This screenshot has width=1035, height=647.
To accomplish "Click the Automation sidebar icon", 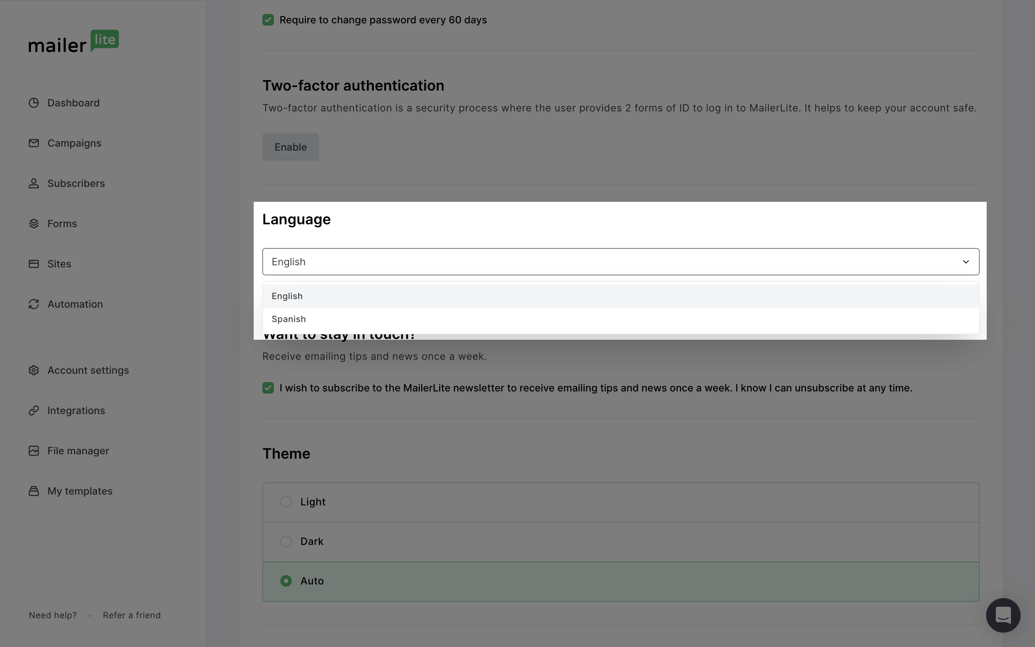I will click(x=33, y=304).
